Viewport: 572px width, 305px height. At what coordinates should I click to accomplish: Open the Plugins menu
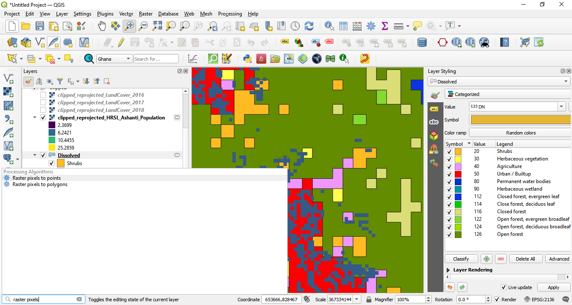click(x=105, y=14)
